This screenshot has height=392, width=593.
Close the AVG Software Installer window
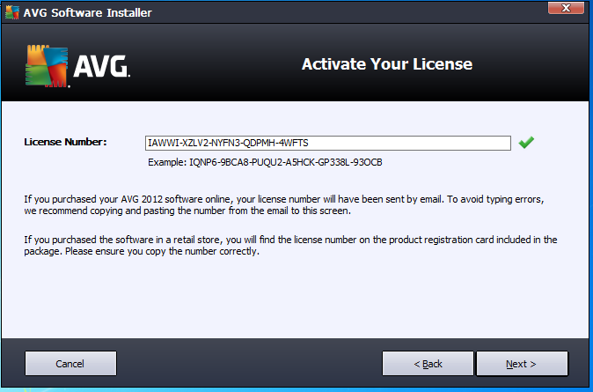(566, 8)
